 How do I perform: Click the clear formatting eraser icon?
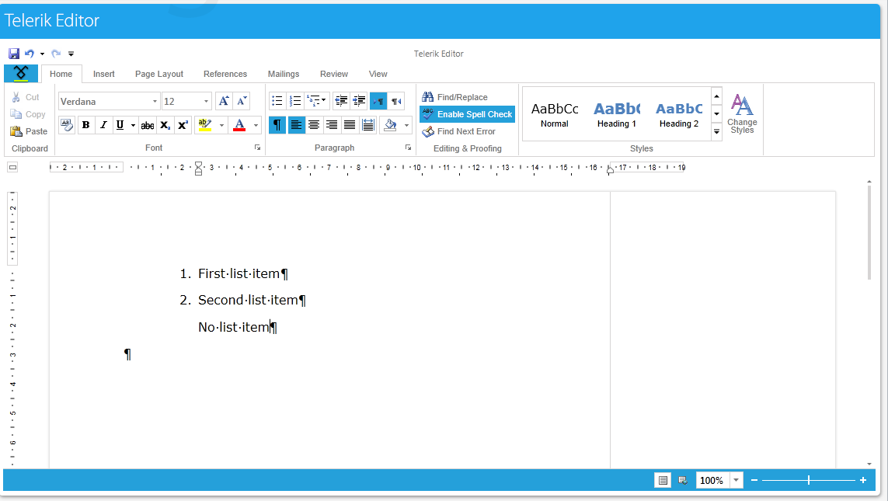tap(67, 125)
